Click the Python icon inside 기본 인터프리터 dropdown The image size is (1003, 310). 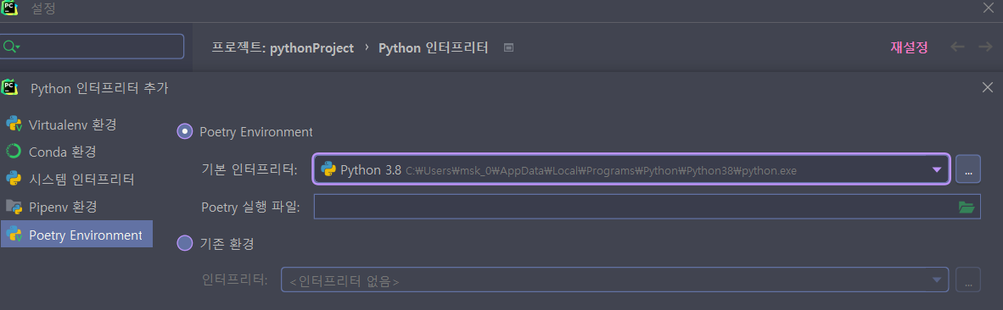coord(328,169)
